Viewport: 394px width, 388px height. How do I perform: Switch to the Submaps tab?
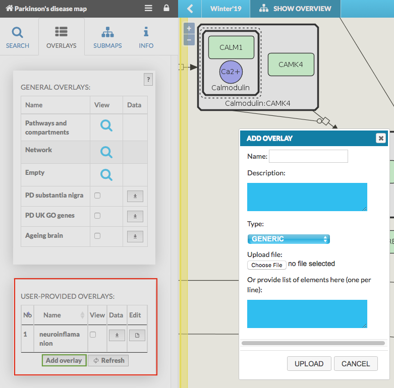point(107,38)
